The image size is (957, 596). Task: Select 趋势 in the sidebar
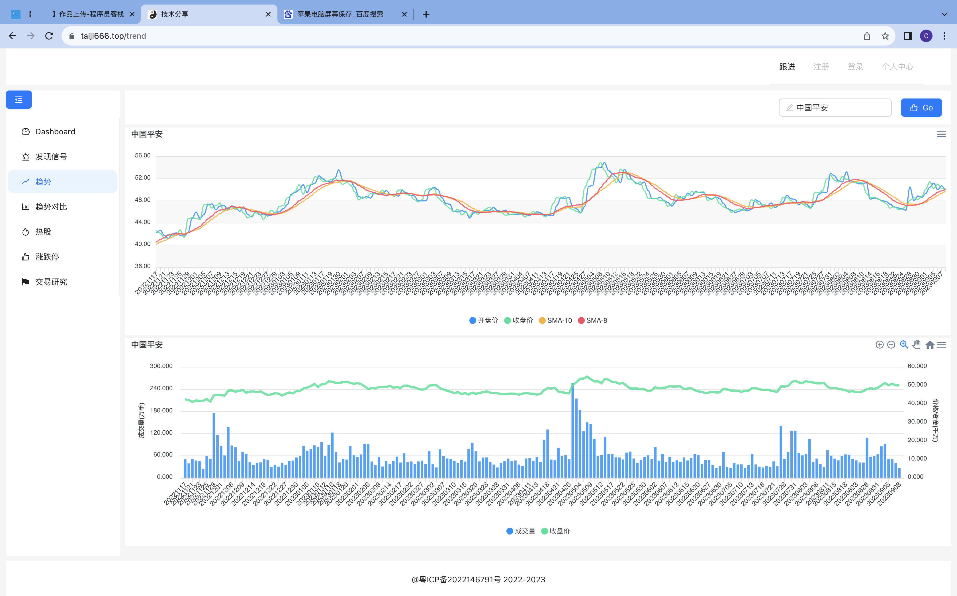point(62,182)
